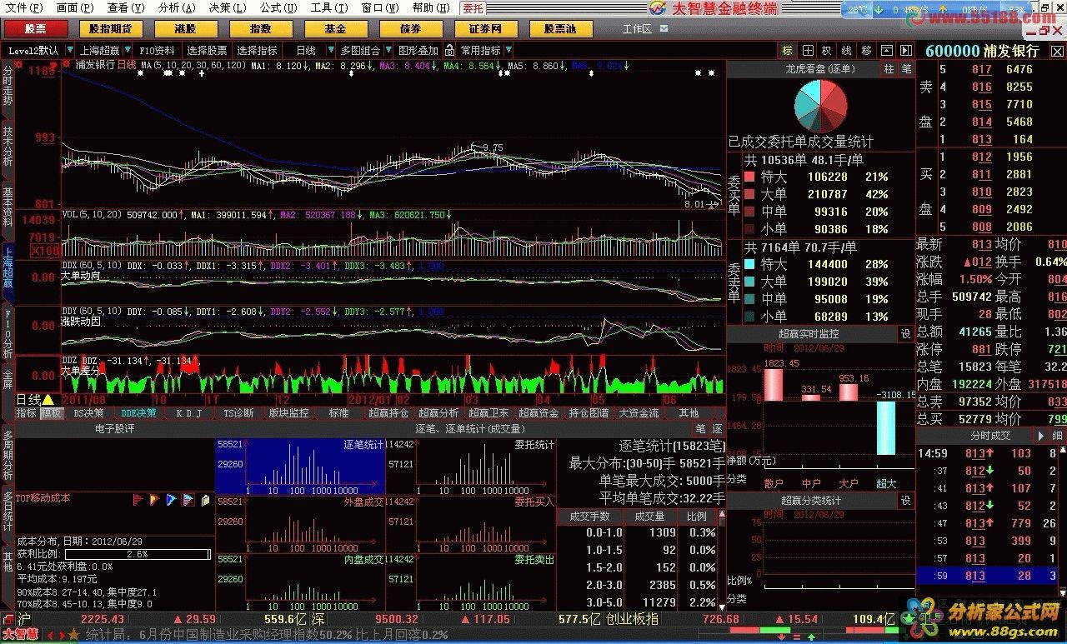
Task: Click the 设 settings button on 超赢实时监控
Action: pos(905,333)
